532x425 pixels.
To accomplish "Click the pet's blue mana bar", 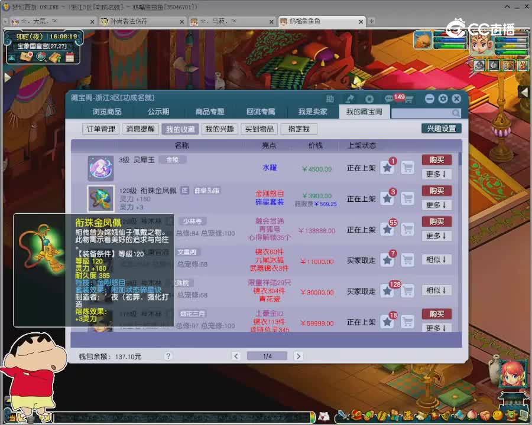I will 450,41.
